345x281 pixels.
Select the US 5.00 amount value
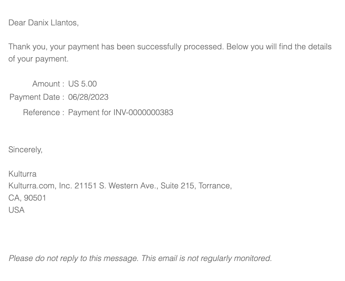click(82, 84)
